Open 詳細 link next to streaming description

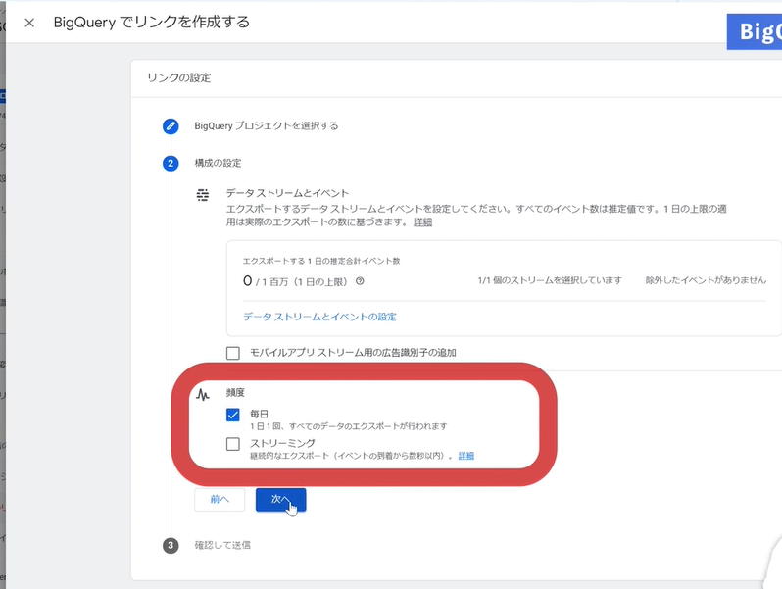tap(466, 456)
